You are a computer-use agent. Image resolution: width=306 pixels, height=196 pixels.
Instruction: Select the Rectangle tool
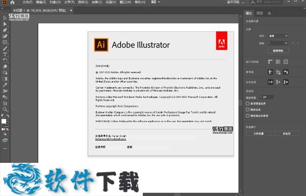point(5,42)
